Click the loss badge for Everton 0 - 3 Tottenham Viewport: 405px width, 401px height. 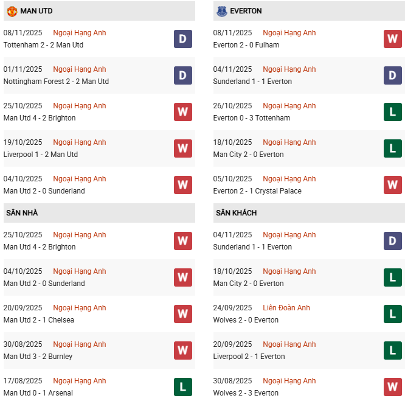pyautogui.click(x=393, y=112)
